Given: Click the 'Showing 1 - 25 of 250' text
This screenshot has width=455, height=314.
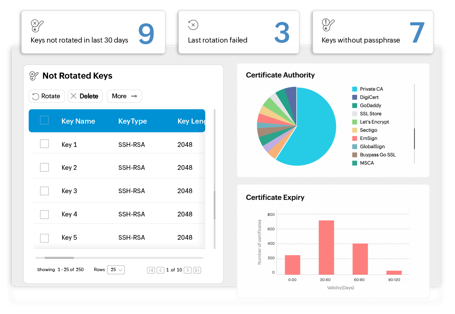Looking at the screenshot, I should point(60,270).
